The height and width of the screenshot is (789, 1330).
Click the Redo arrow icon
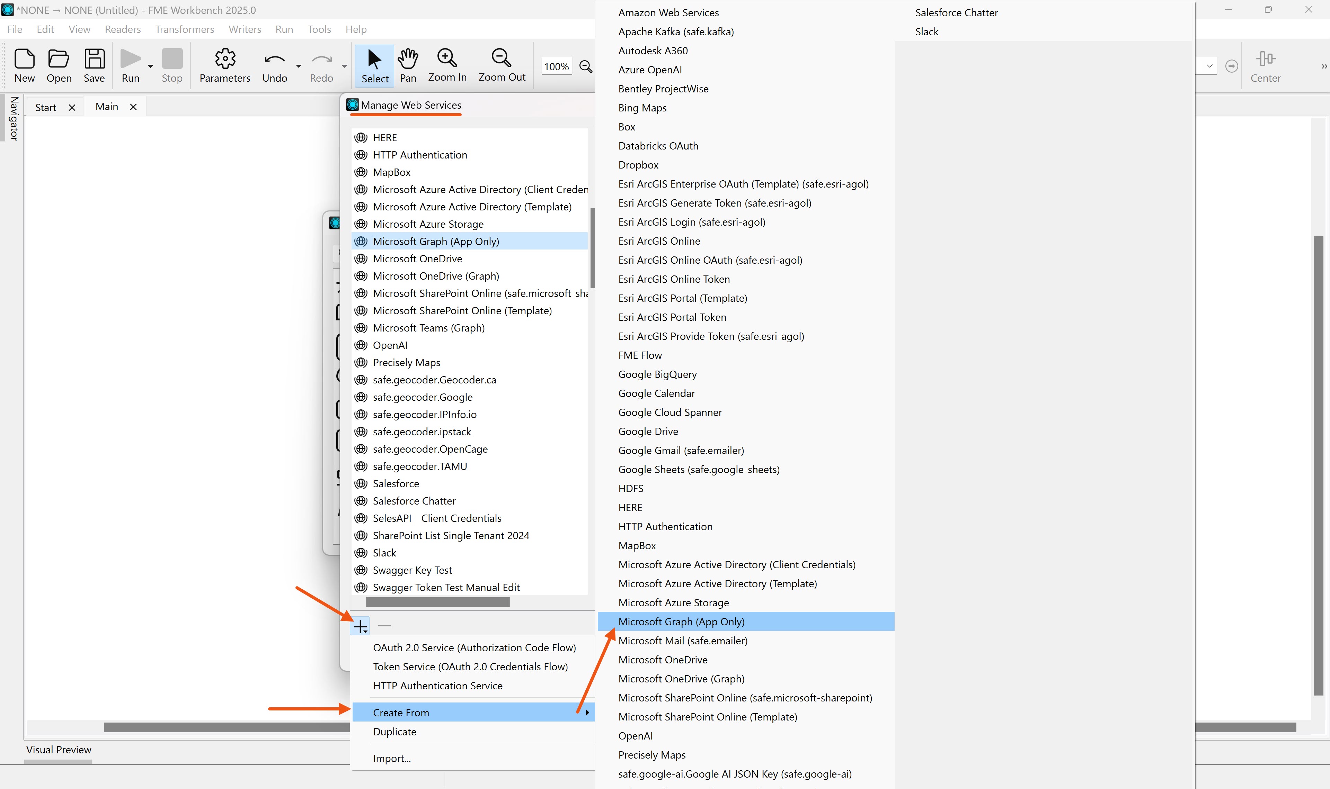[x=321, y=59]
